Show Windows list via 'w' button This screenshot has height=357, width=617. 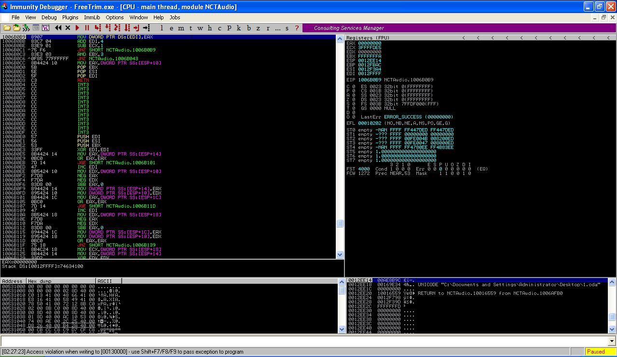200,28
